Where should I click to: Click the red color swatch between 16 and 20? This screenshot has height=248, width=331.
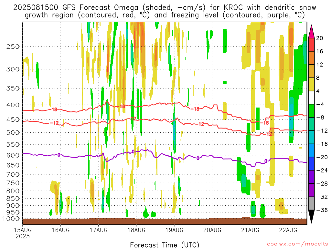(311, 45)
